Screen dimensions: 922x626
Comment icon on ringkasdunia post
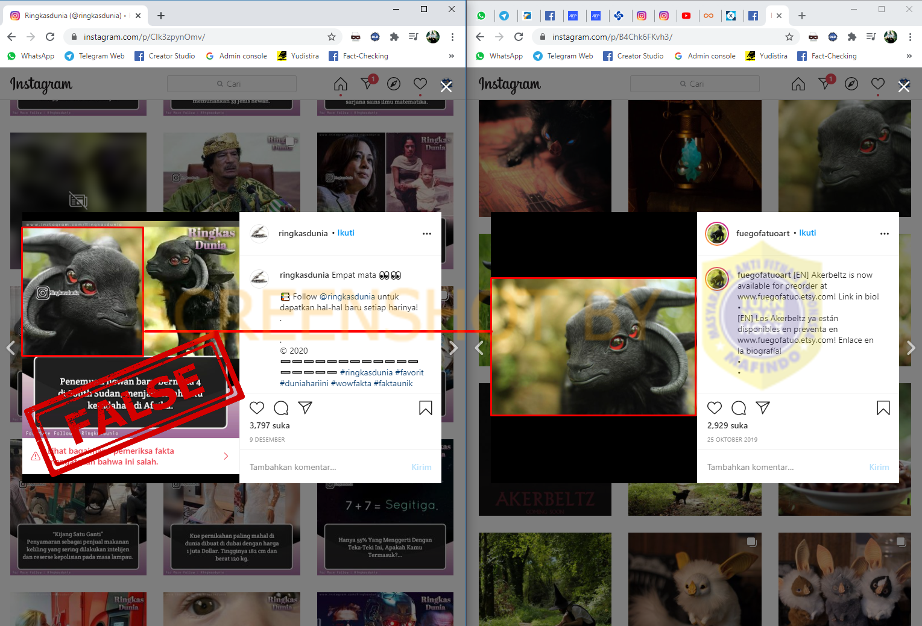pos(281,408)
